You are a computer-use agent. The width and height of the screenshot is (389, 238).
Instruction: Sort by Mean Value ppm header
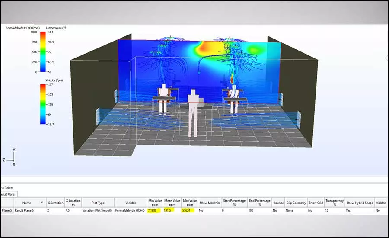[x=172, y=203]
